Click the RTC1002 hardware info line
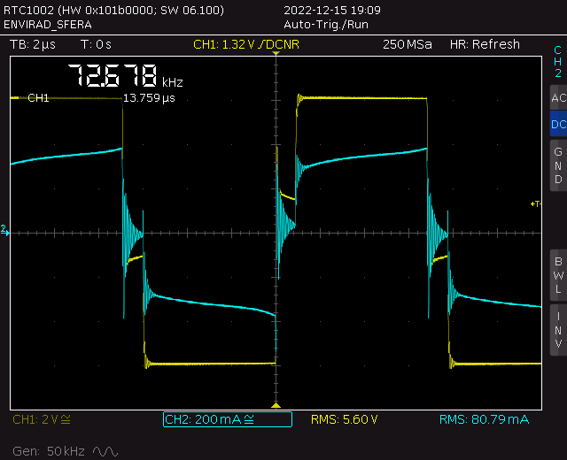This screenshot has height=460, width=567. pos(113,10)
